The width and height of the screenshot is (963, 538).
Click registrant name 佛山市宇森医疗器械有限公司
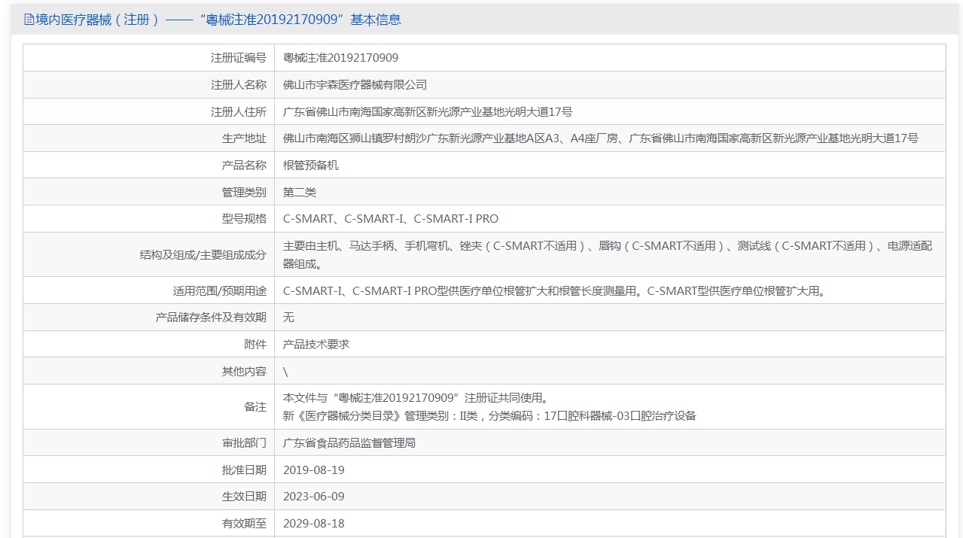coord(355,85)
